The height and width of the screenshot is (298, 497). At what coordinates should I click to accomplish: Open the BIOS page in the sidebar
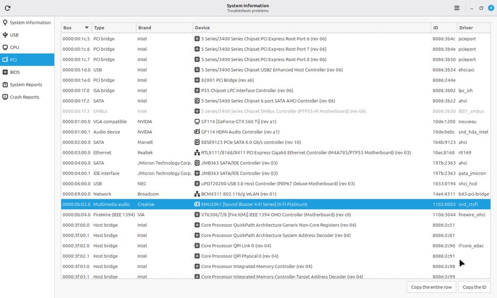pyautogui.click(x=14, y=72)
